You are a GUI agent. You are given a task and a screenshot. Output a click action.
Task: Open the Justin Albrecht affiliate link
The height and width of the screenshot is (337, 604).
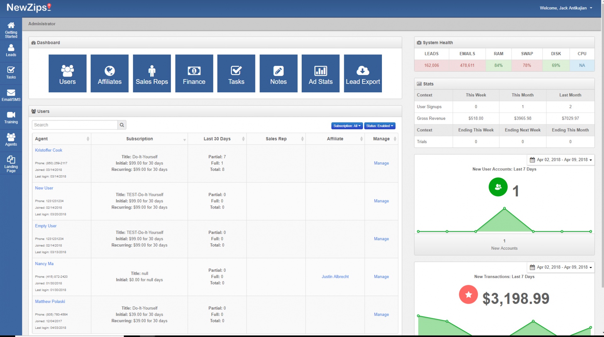point(335,277)
